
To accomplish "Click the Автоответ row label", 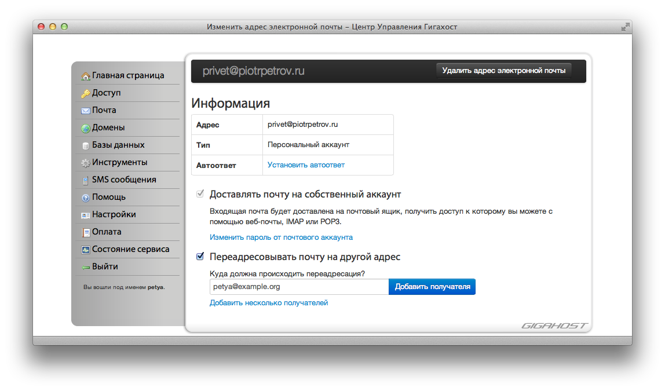I will [216, 166].
